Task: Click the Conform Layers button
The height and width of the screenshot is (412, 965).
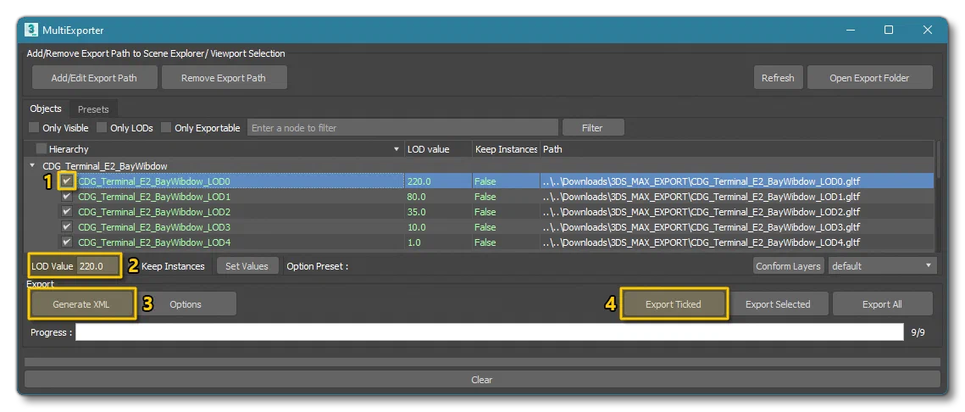Action: [x=789, y=266]
